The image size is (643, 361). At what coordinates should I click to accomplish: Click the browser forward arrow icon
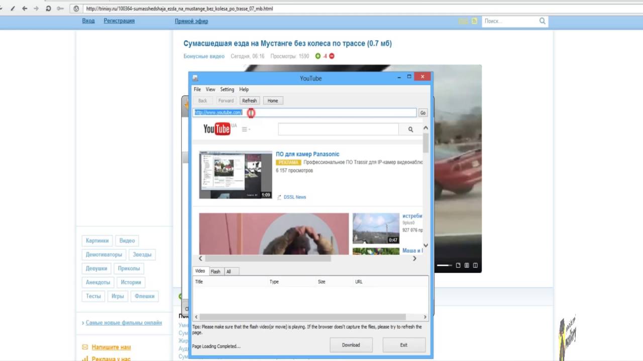[36, 9]
